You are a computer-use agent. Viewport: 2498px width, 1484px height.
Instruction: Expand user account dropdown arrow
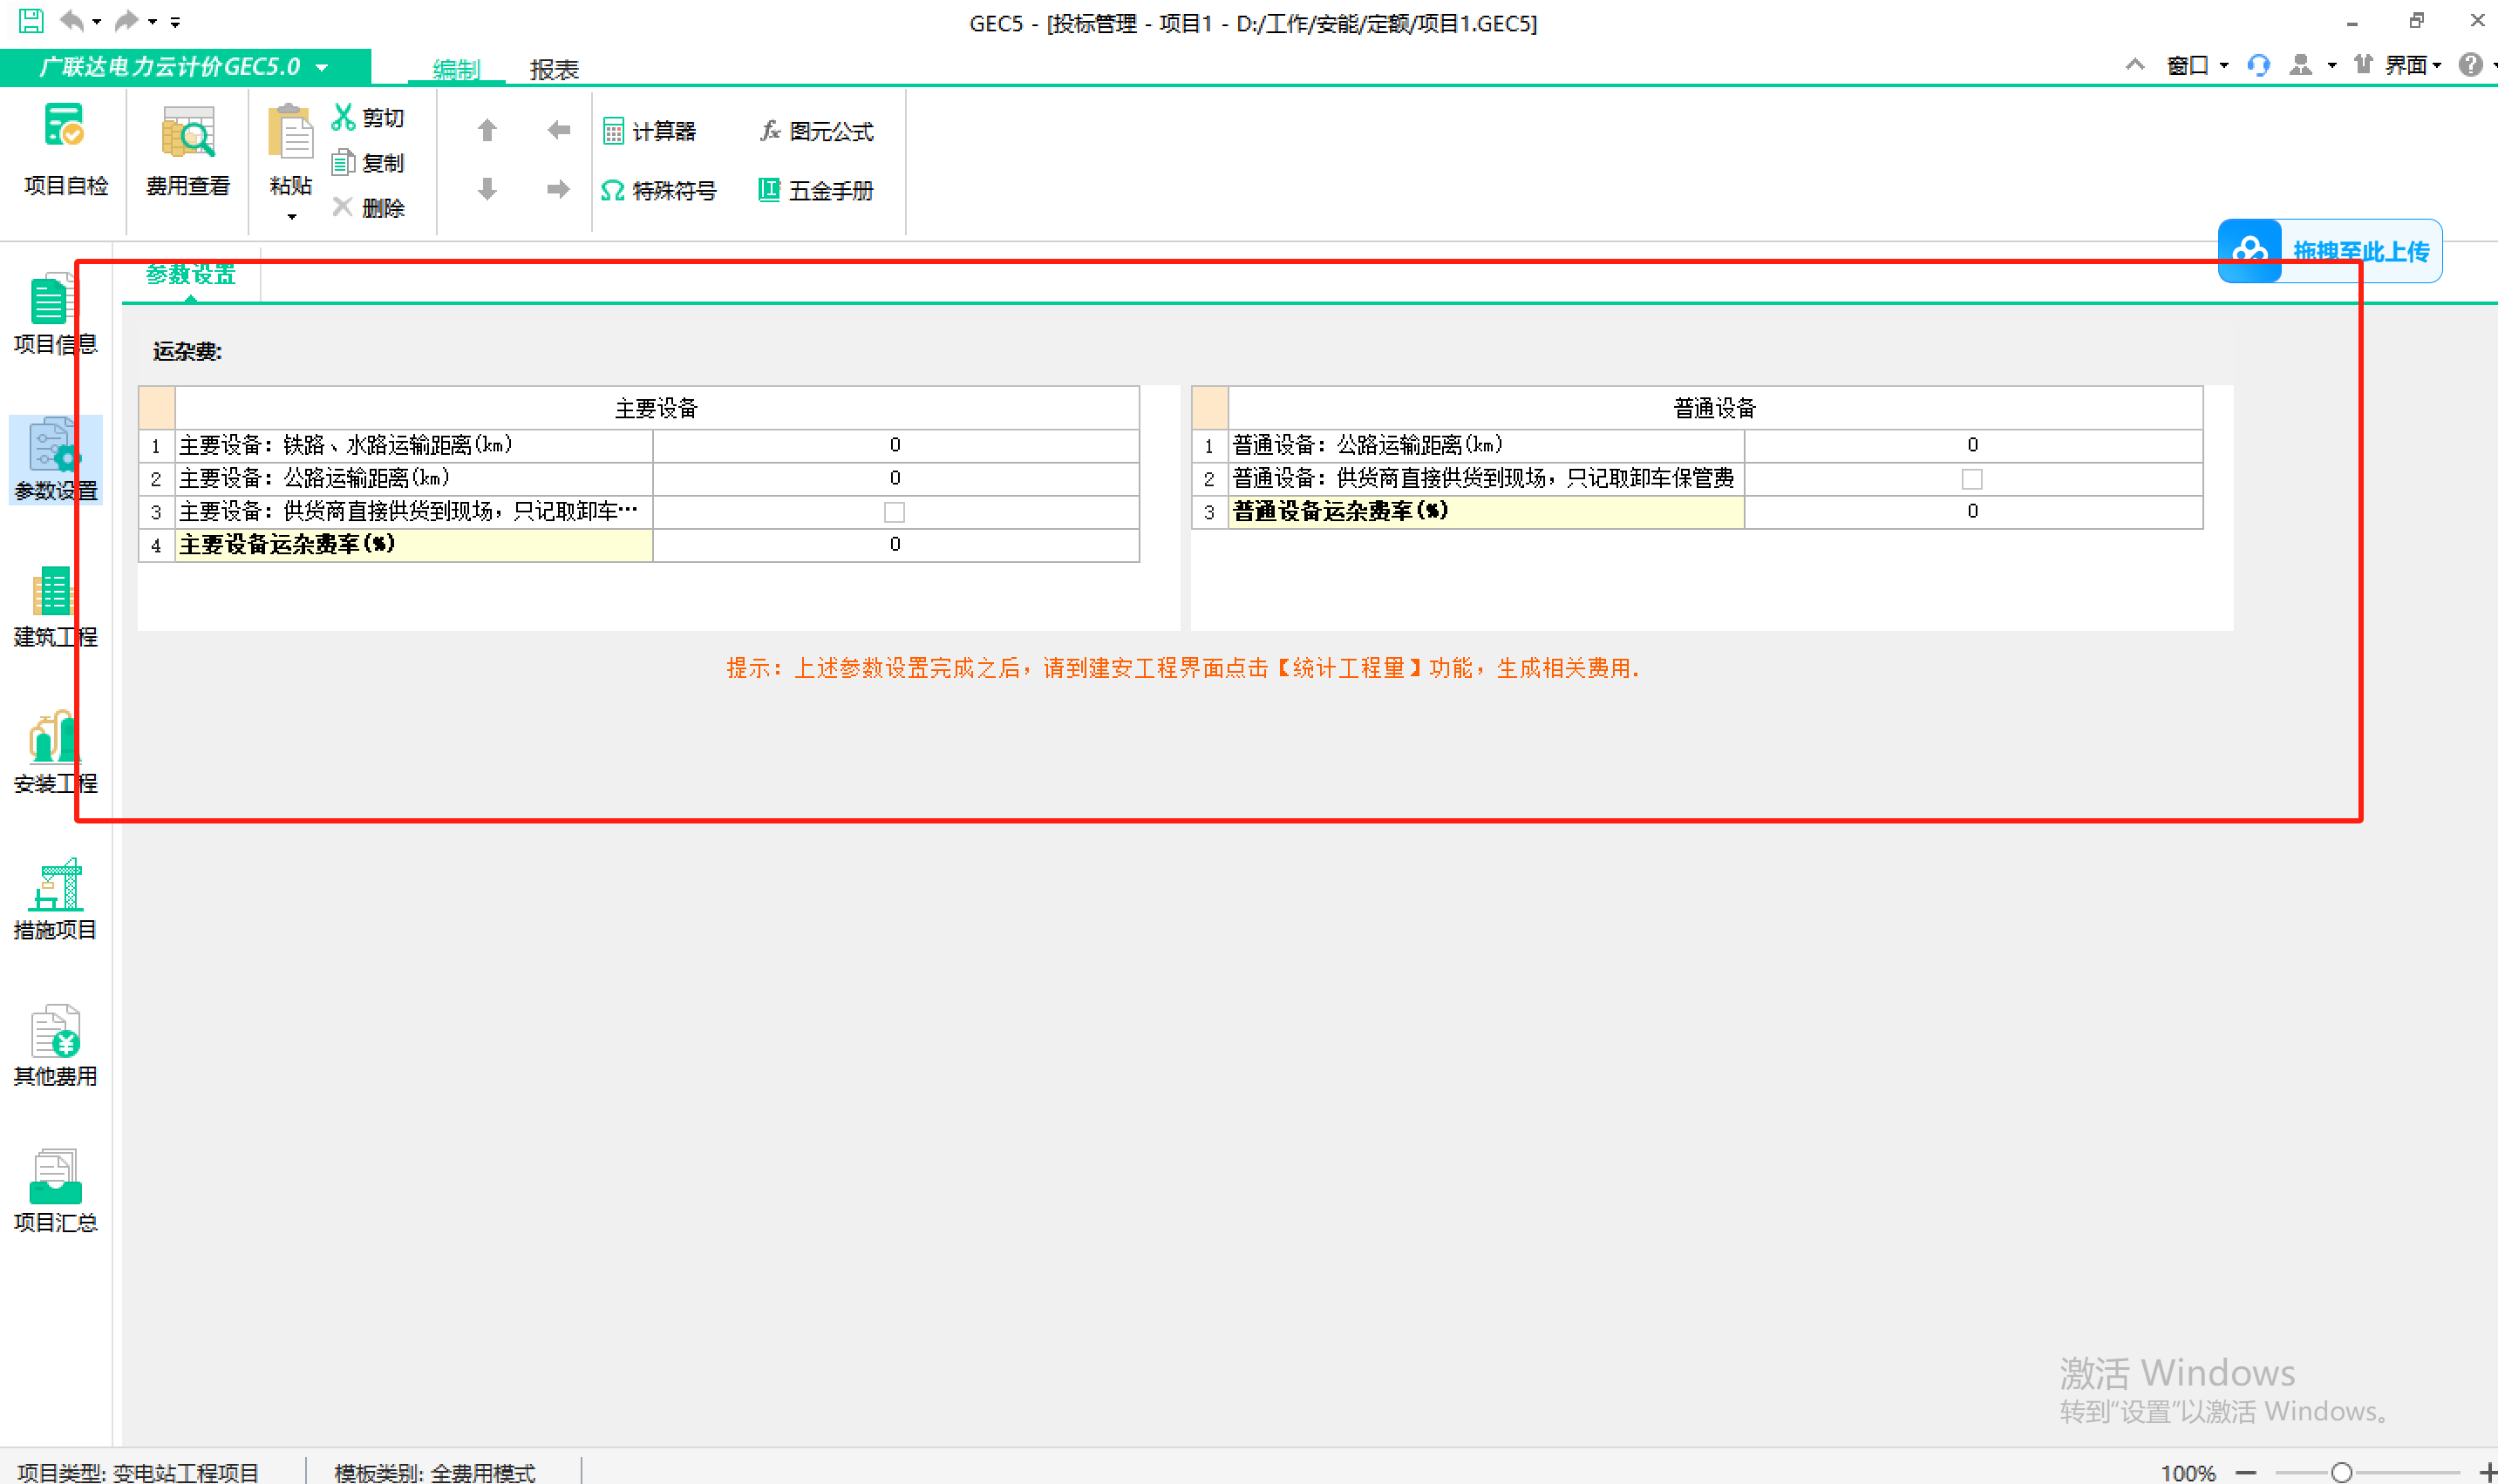(x=2332, y=66)
